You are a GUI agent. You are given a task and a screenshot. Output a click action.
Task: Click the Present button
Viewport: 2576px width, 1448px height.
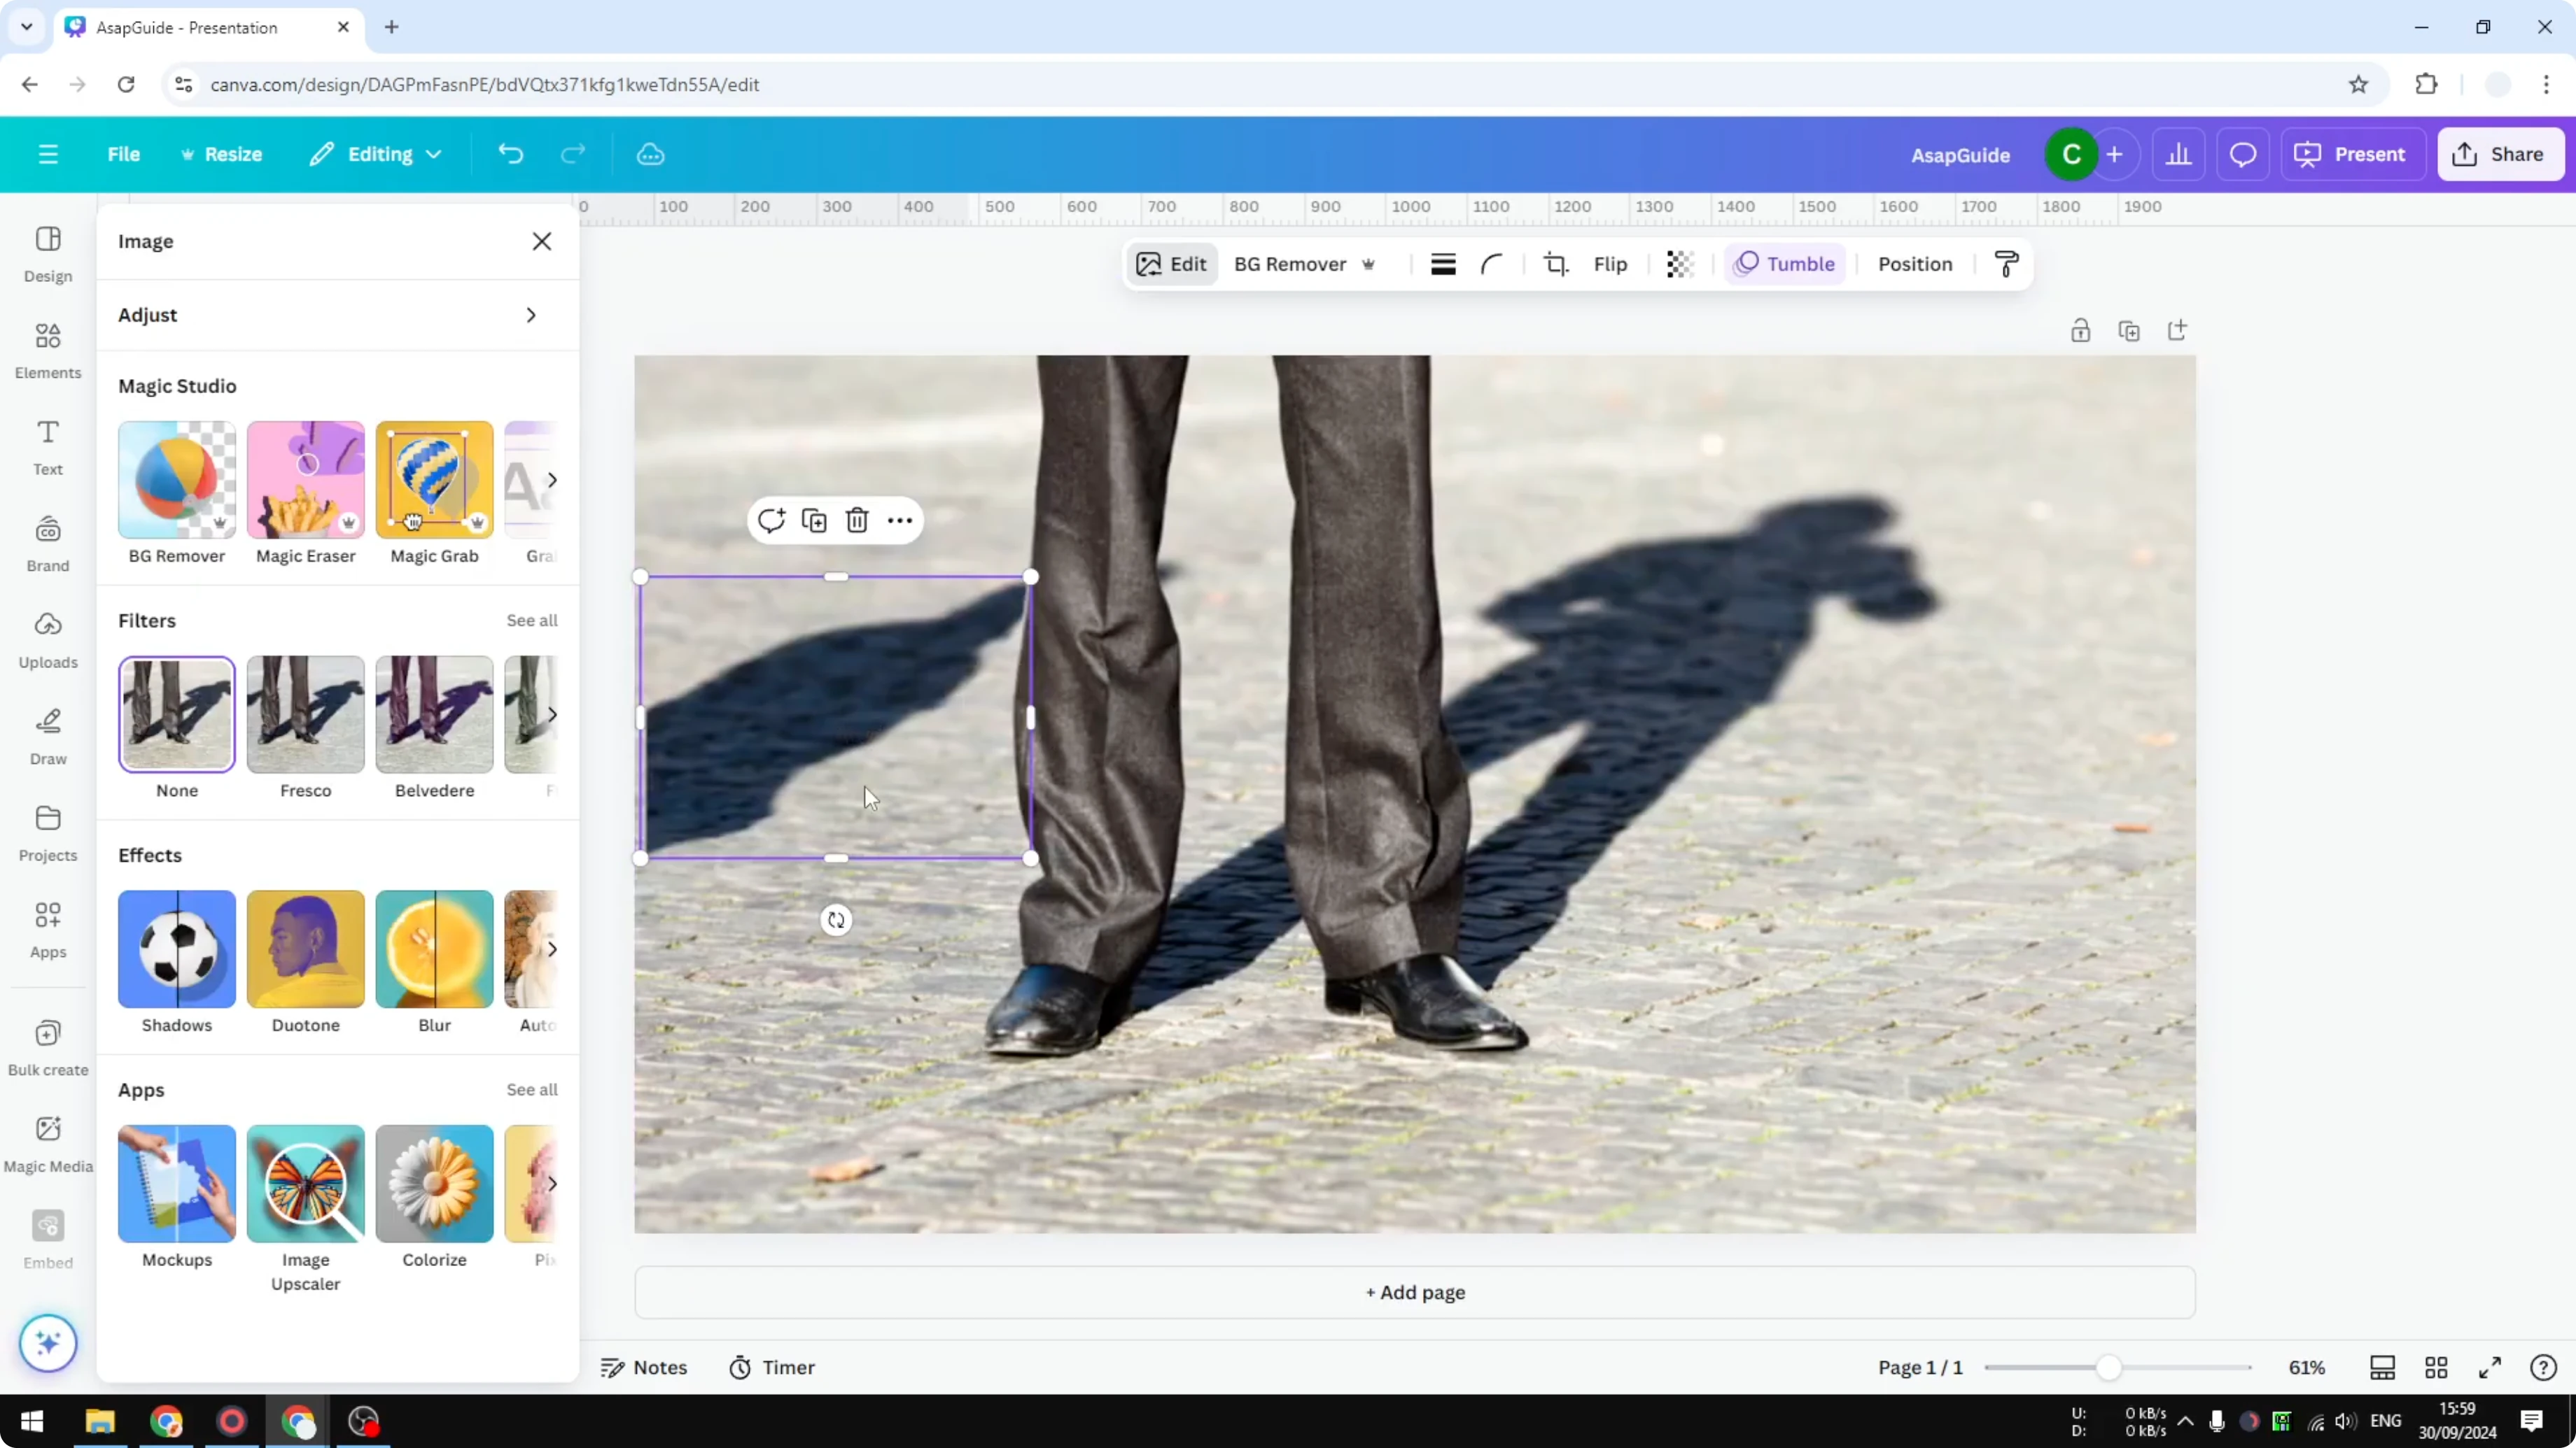pyautogui.click(x=2352, y=155)
